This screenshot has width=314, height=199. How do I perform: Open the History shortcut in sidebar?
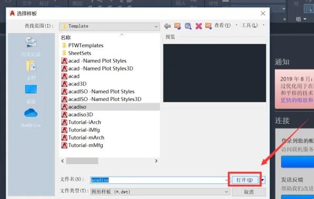click(x=31, y=47)
